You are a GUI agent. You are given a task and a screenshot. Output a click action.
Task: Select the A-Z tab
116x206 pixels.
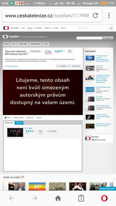click(x=14, y=44)
